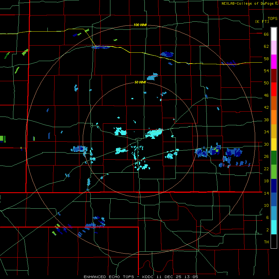Click the '100 NMI' range ring label

(140, 25)
